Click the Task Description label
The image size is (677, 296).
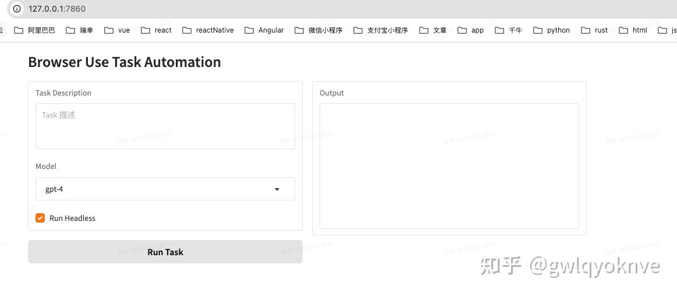(63, 93)
